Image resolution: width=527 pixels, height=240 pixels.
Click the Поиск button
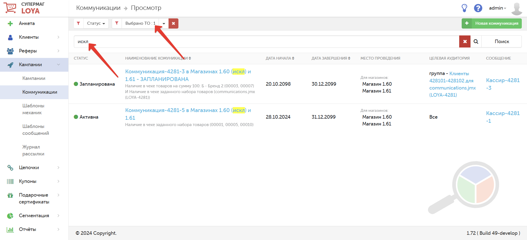coord(502,41)
